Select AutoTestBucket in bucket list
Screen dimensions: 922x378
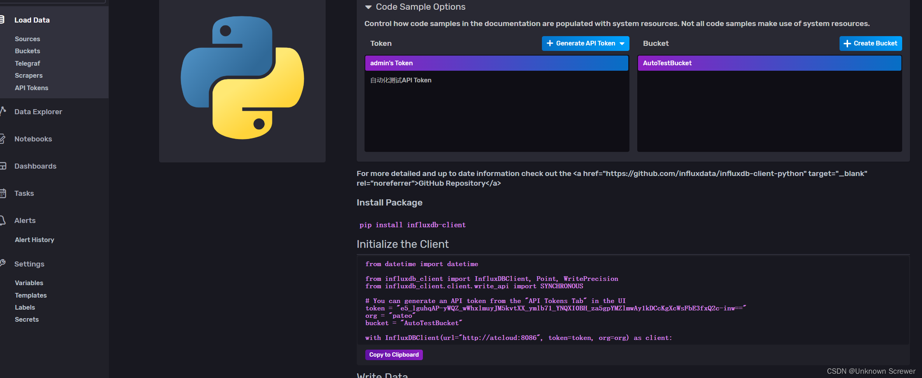coord(770,63)
